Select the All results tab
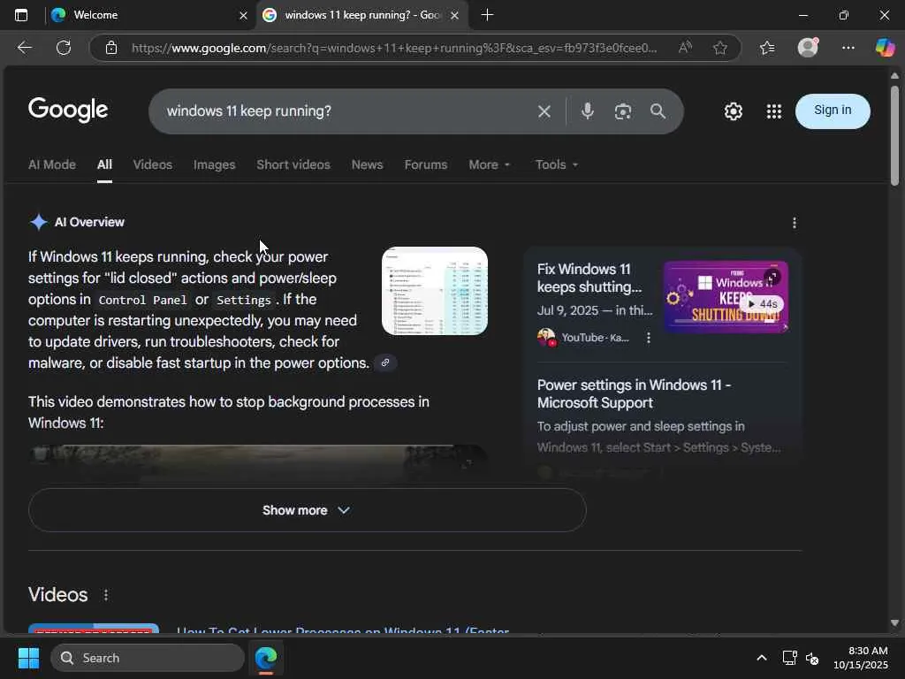This screenshot has width=905, height=679. click(104, 164)
